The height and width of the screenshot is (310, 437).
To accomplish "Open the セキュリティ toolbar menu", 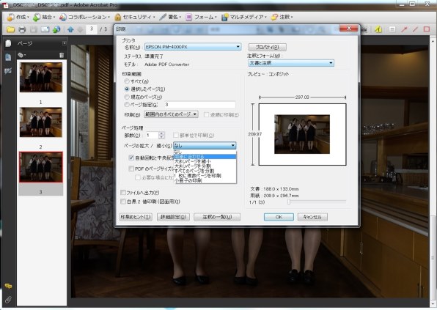I will [135, 18].
